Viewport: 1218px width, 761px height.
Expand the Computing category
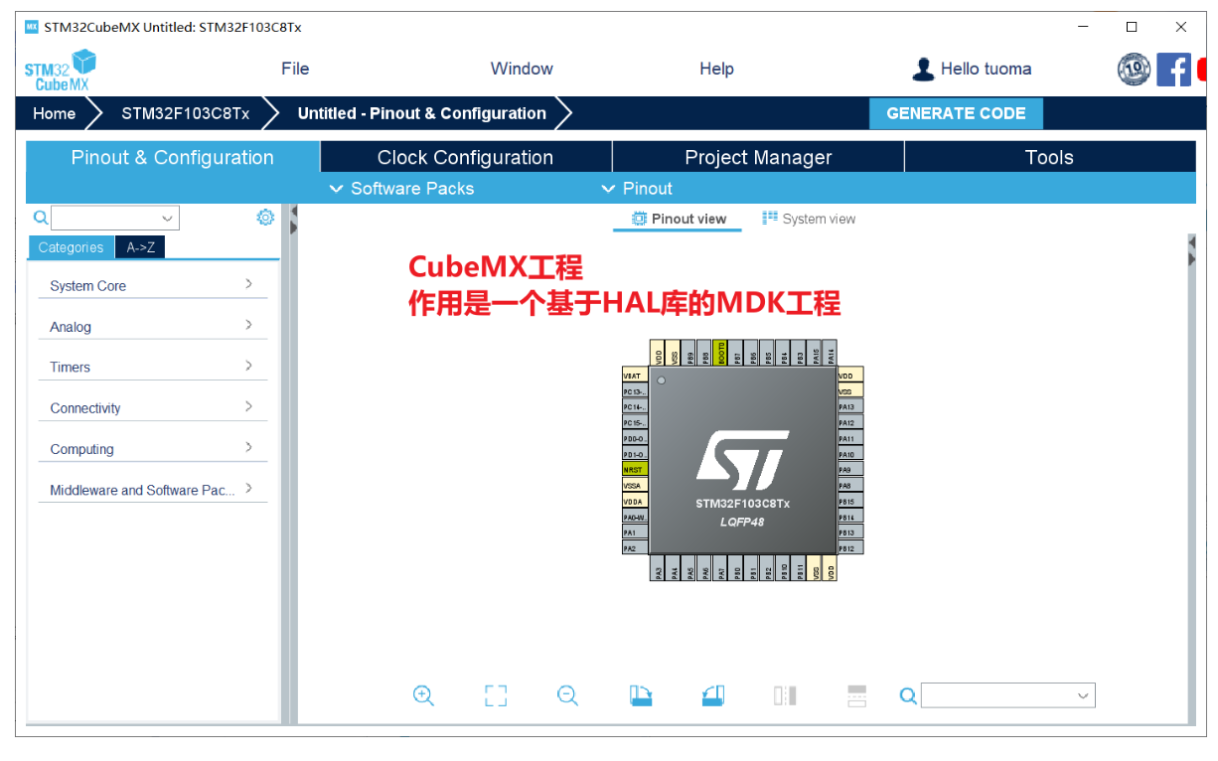[x=153, y=448]
